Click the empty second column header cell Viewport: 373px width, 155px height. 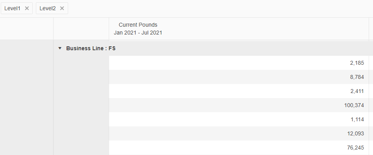coord(81,29)
